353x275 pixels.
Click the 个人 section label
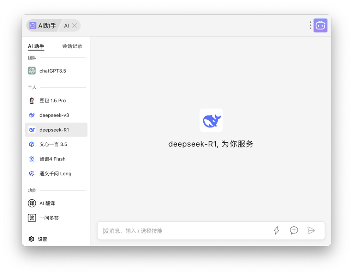[32, 88]
